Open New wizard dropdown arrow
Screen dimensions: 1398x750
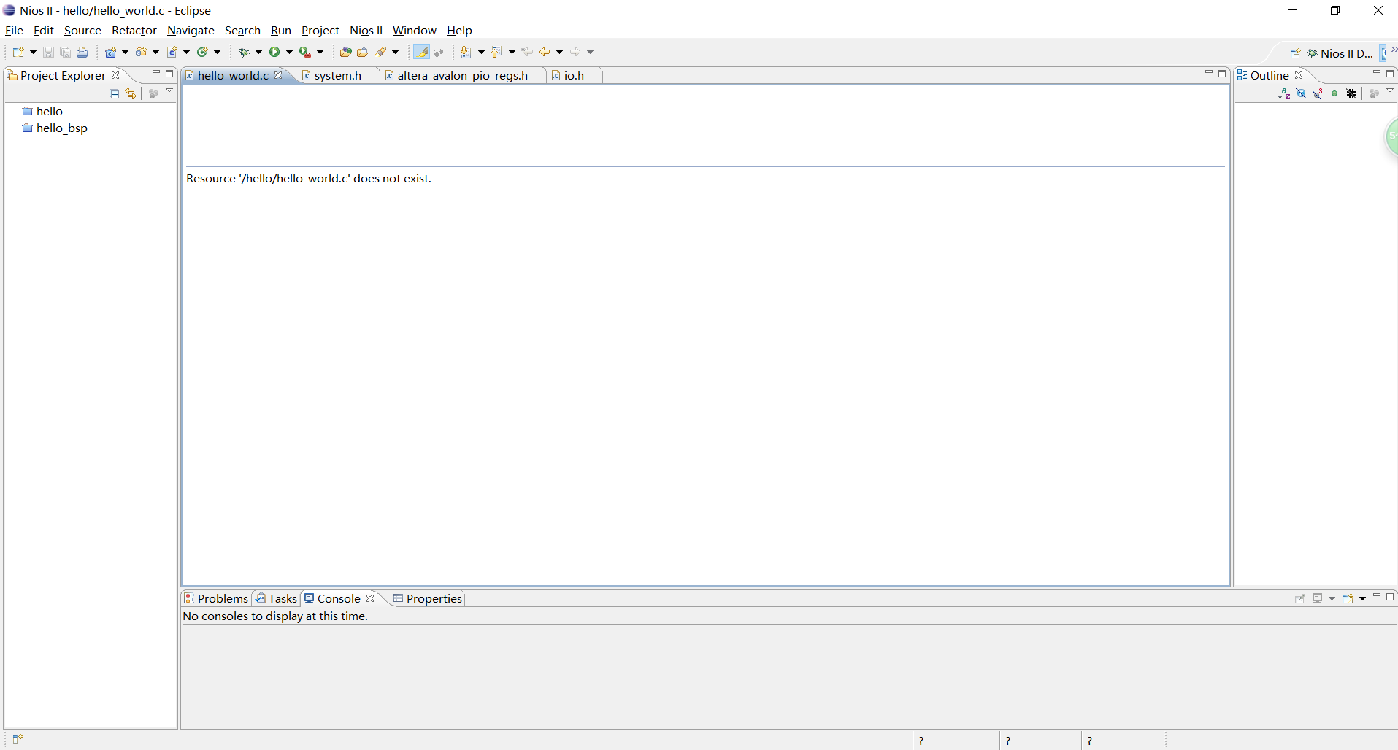pos(33,52)
